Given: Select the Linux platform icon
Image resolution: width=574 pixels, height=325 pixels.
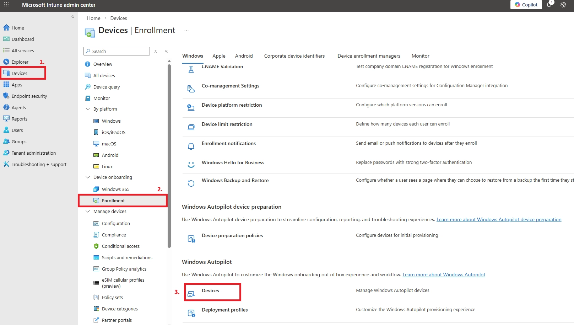Looking at the screenshot, I should [96, 166].
